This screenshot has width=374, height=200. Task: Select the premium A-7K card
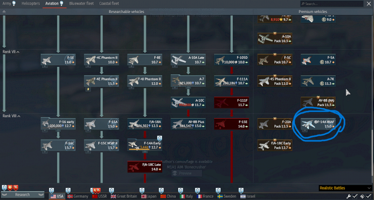[x=318, y=81]
